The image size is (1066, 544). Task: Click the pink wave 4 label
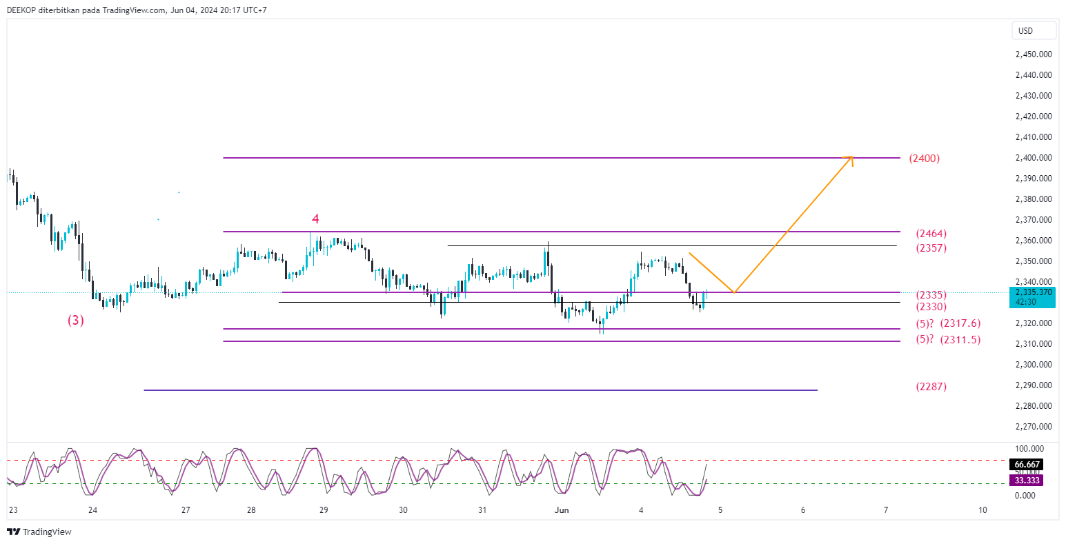(315, 219)
